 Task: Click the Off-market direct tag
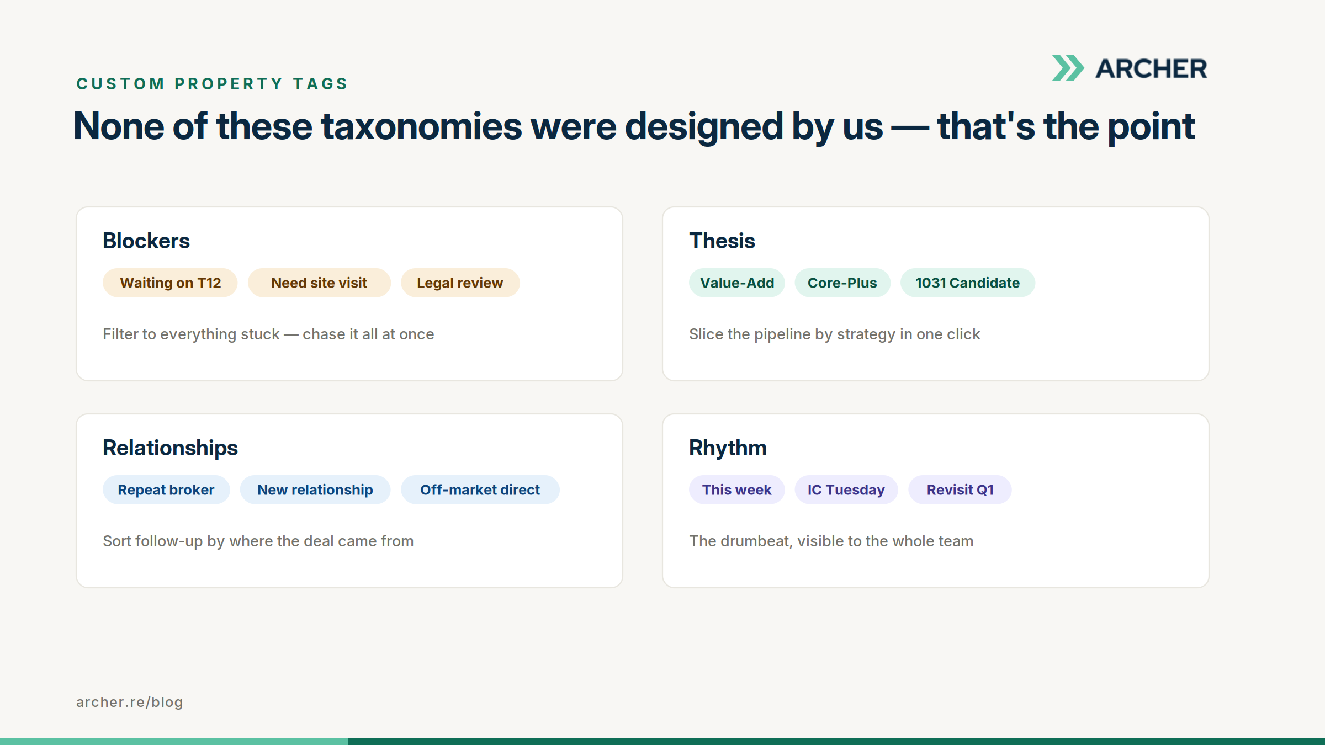(480, 489)
